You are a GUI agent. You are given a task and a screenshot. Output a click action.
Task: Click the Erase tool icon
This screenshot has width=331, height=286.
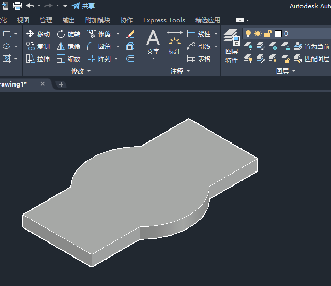click(130, 34)
